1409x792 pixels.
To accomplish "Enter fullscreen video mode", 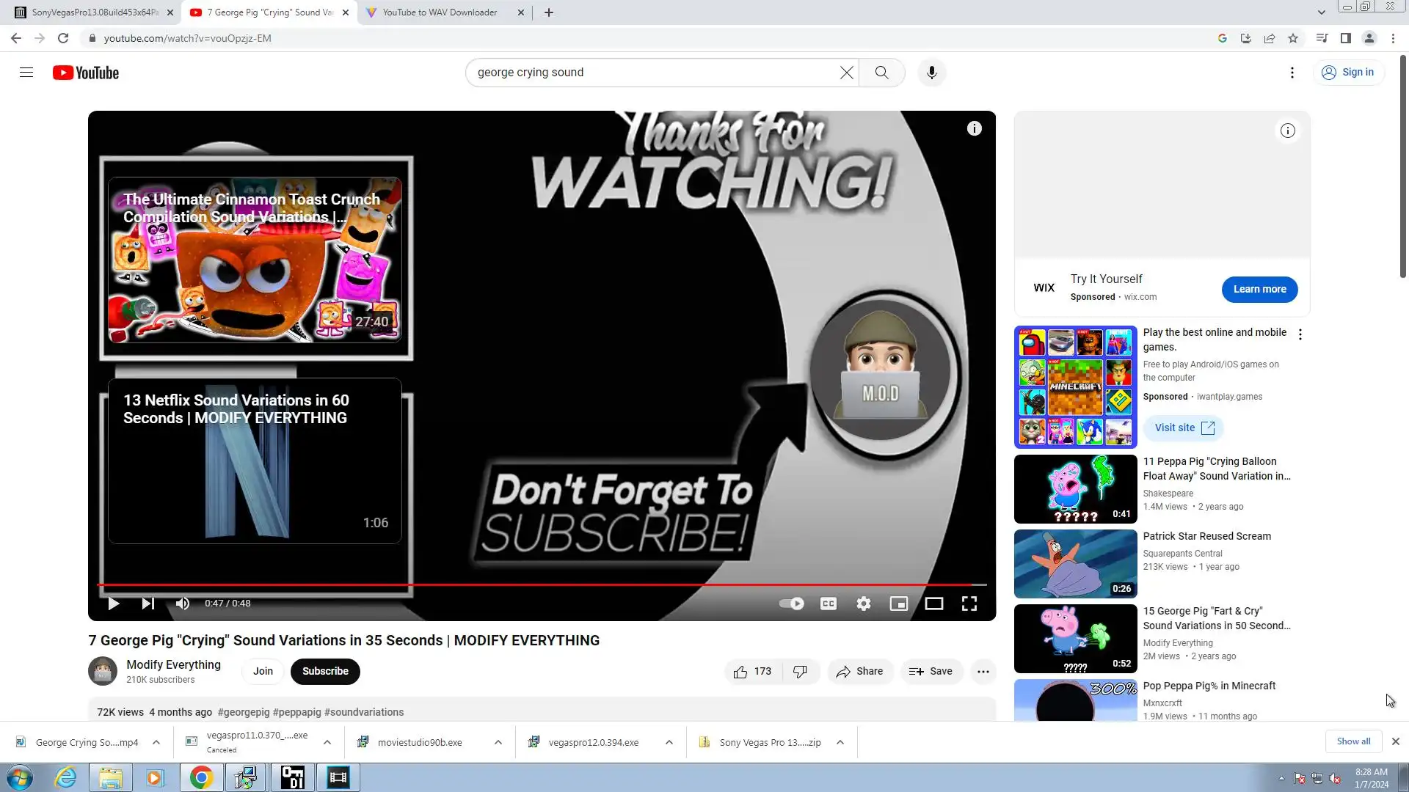I will coord(969,604).
